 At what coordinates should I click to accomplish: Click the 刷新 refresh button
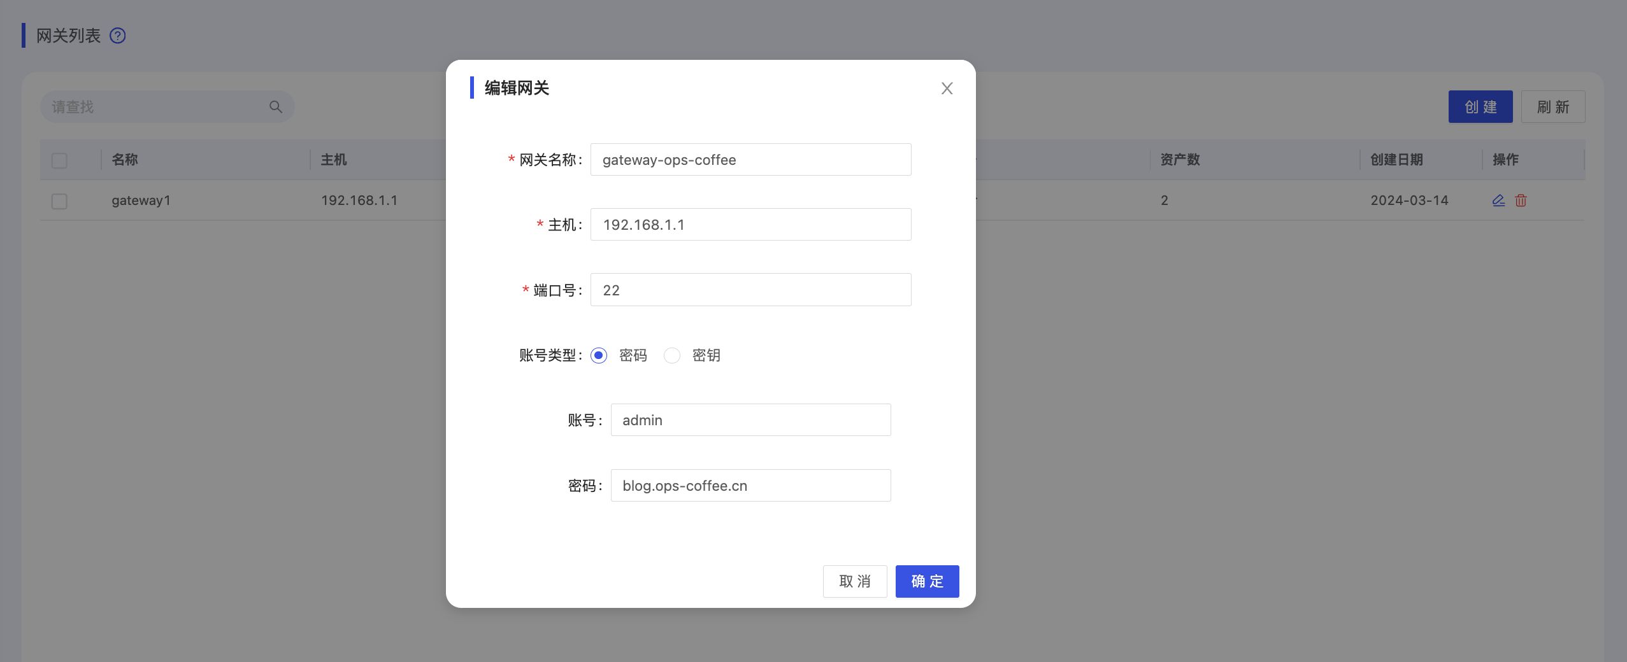(1552, 107)
